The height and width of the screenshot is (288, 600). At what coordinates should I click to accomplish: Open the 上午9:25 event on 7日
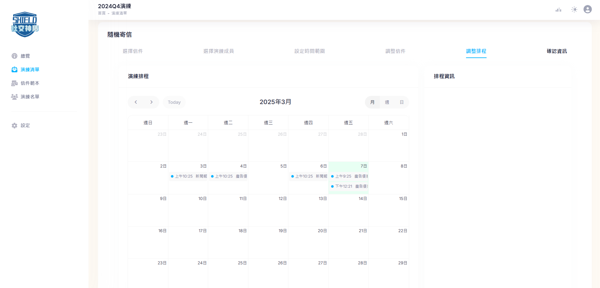[349, 176]
